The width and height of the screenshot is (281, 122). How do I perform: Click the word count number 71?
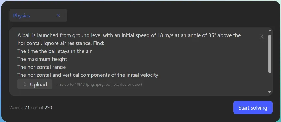pyautogui.click(x=27, y=108)
